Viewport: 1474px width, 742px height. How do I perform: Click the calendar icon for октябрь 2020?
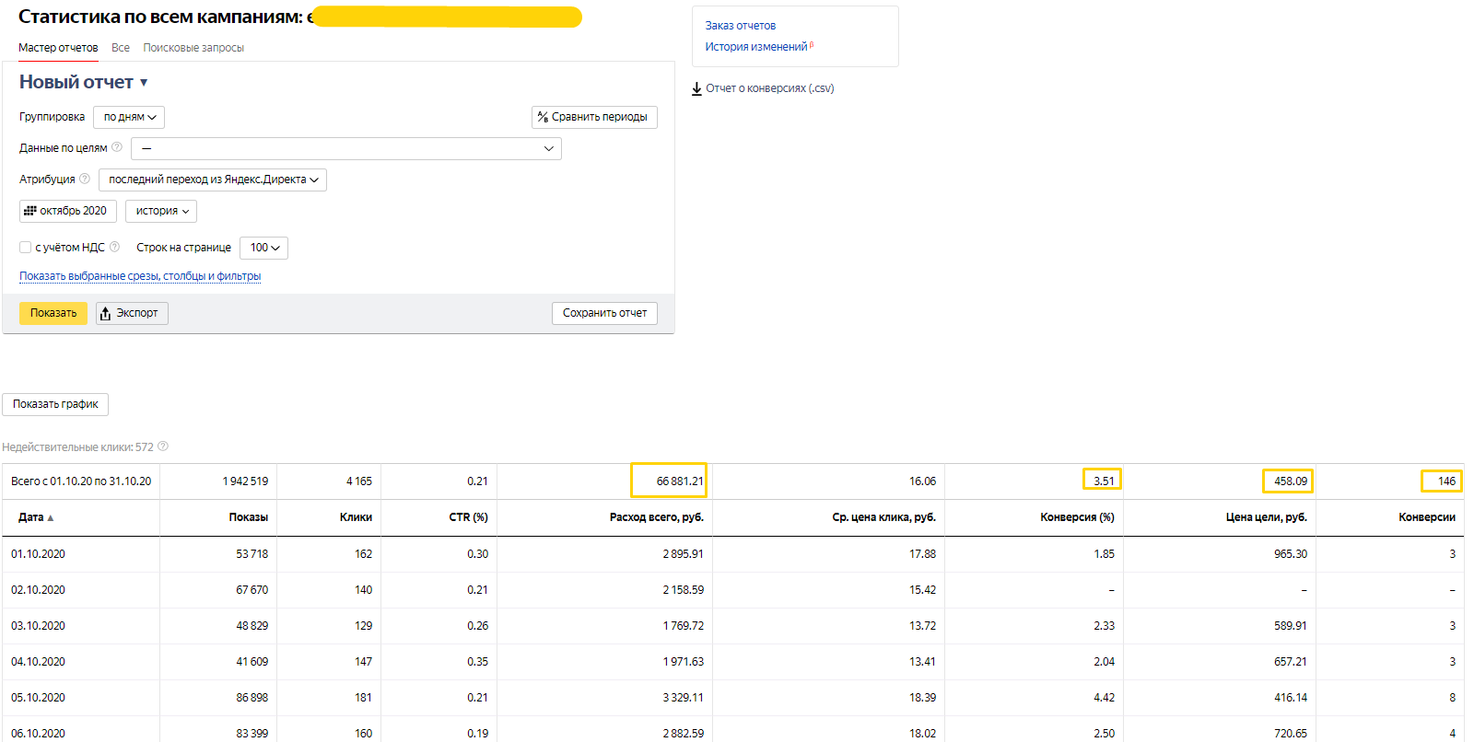pos(30,211)
